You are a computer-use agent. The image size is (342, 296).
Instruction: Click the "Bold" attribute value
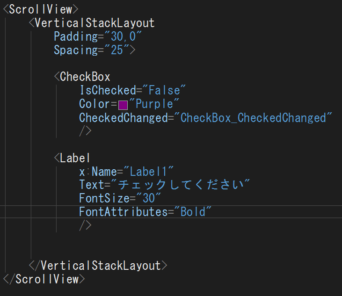[x=193, y=211]
